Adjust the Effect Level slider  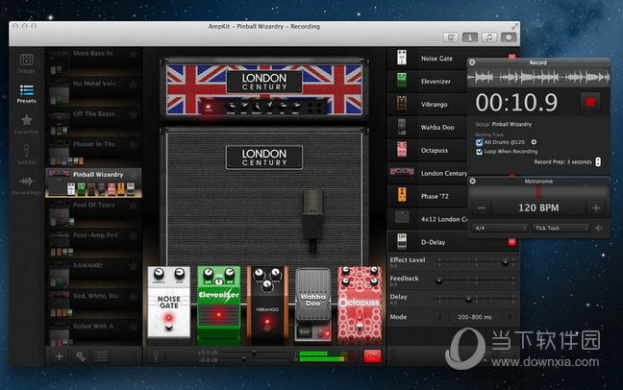tap(476, 262)
